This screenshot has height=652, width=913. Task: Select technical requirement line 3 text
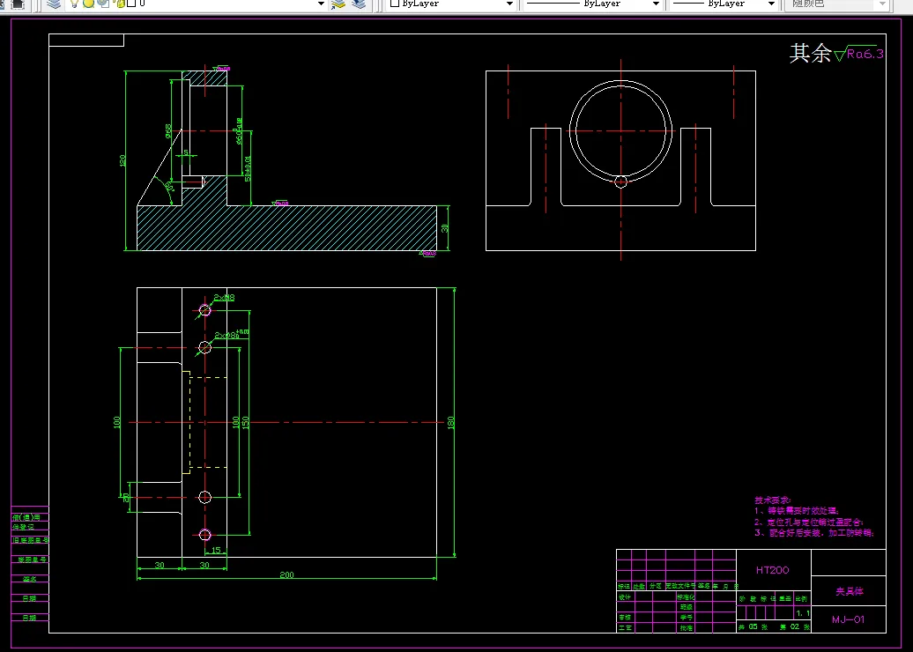tap(814, 533)
